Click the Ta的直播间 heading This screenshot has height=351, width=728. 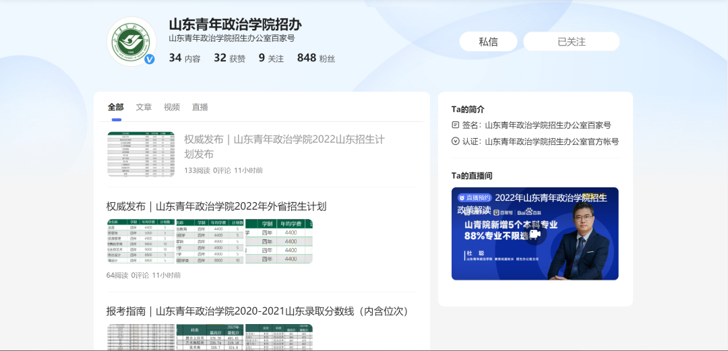[472, 176]
